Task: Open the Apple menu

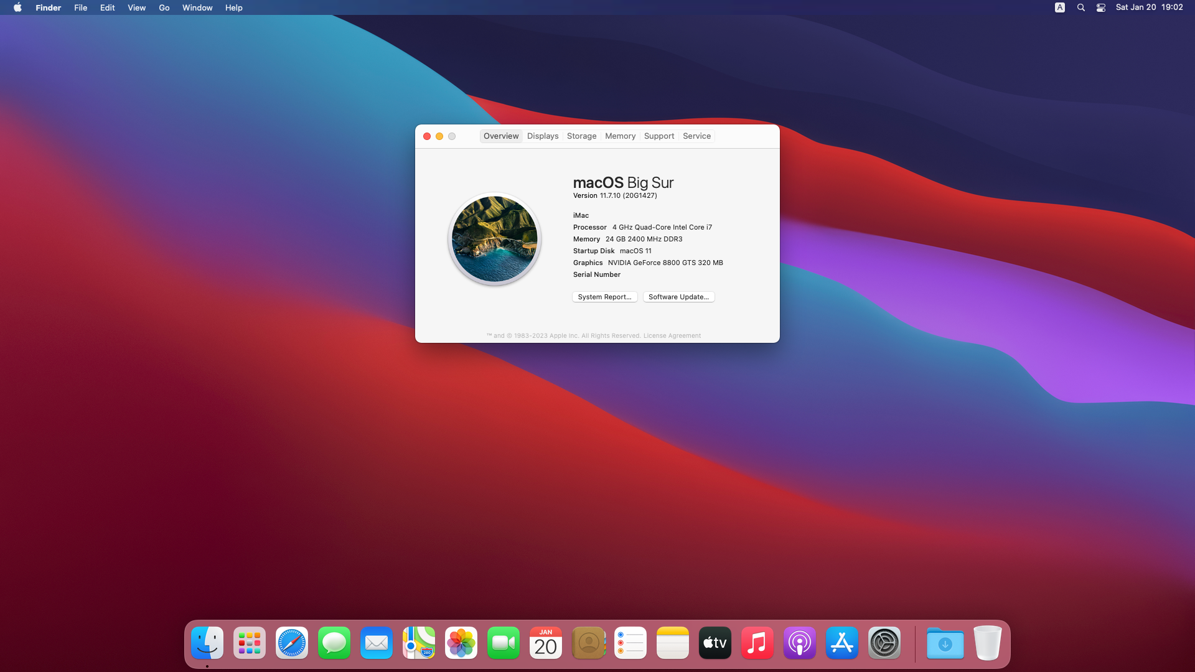Action: click(17, 7)
